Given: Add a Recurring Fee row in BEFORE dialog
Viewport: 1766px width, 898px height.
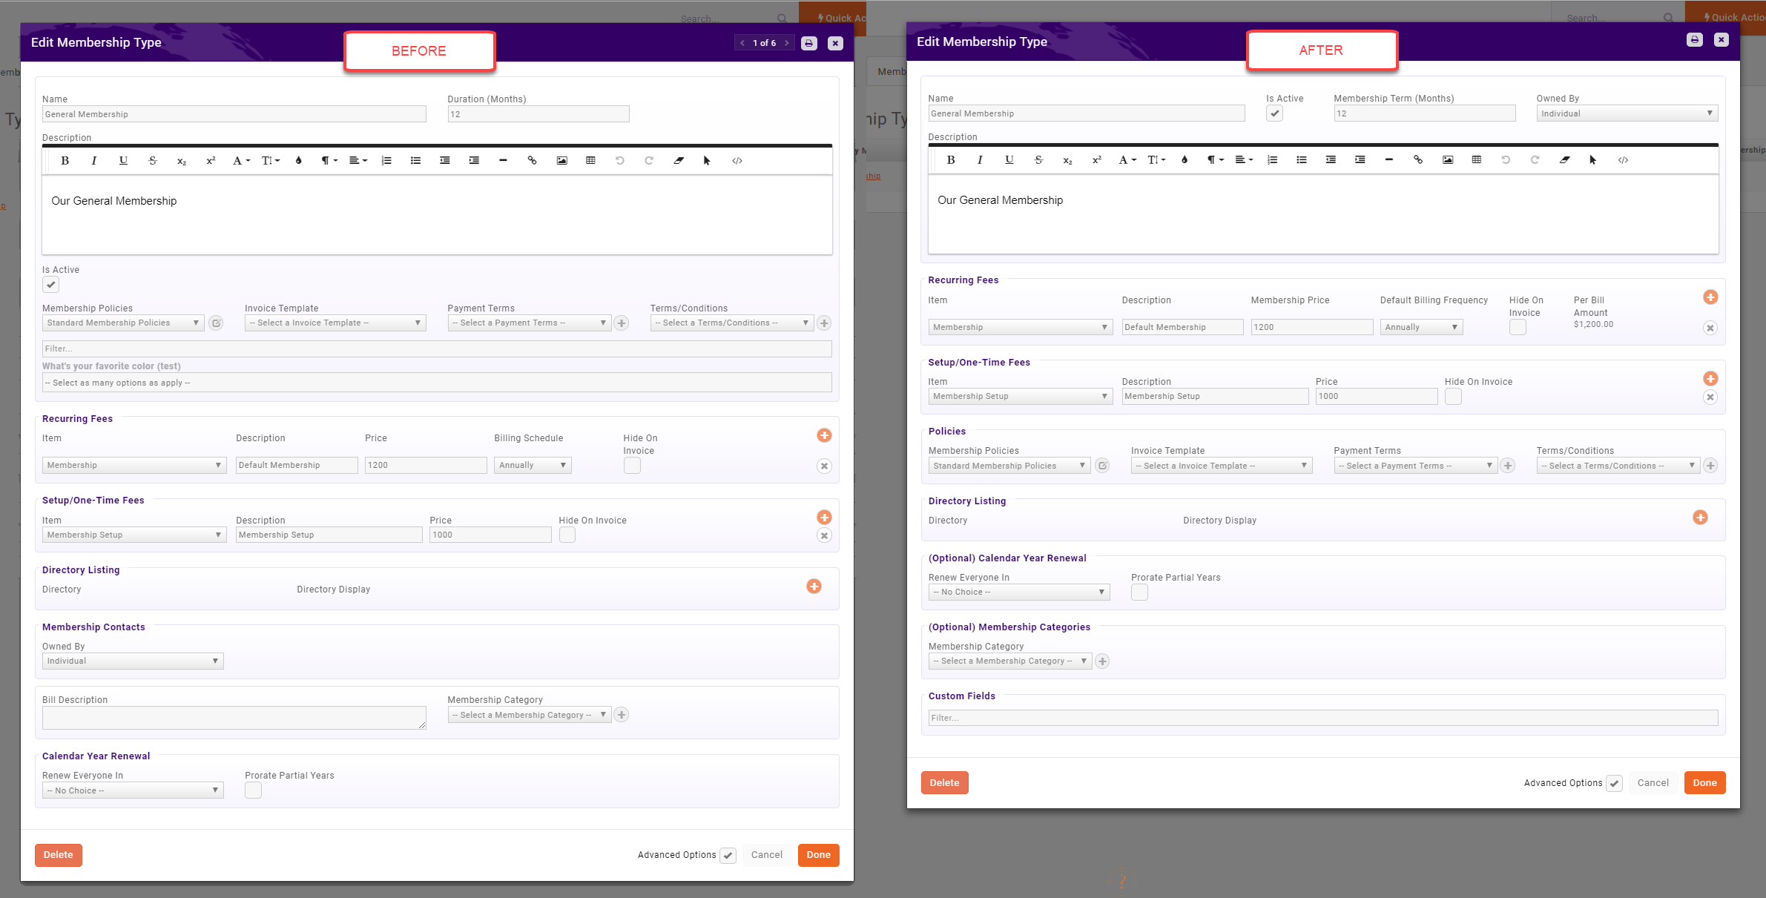Looking at the screenshot, I should [x=824, y=435].
